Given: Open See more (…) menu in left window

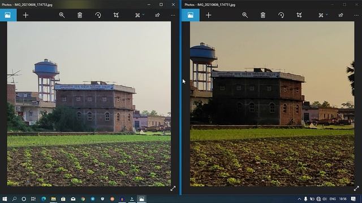Looking at the screenshot, I should [173, 15].
